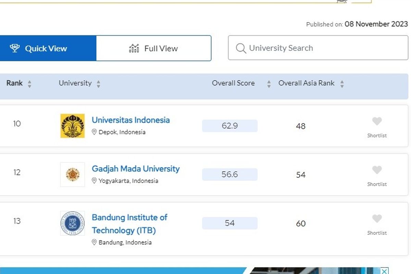Open the Universitas Indonesia profile link

click(131, 120)
